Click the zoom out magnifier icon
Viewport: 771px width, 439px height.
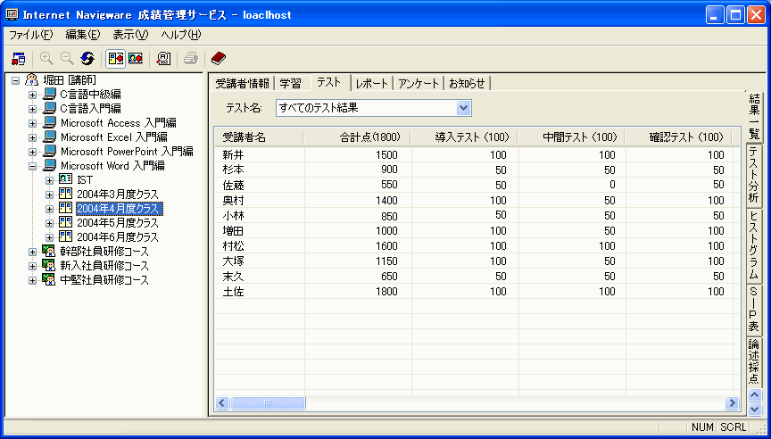point(67,59)
